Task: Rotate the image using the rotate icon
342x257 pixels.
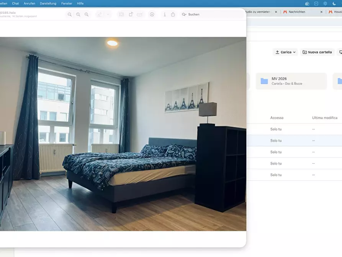Action: point(131,15)
